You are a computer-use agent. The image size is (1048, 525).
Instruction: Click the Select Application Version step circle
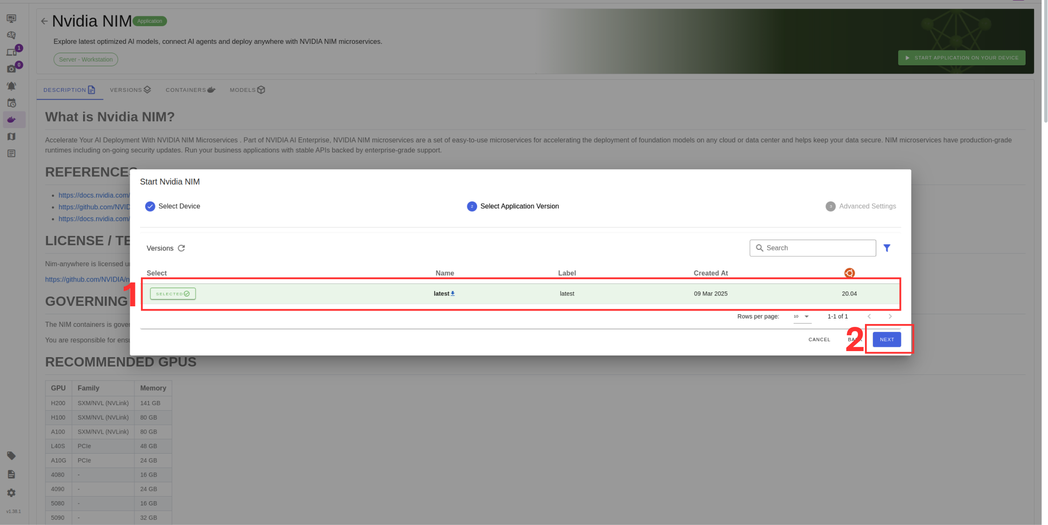click(x=472, y=206)
